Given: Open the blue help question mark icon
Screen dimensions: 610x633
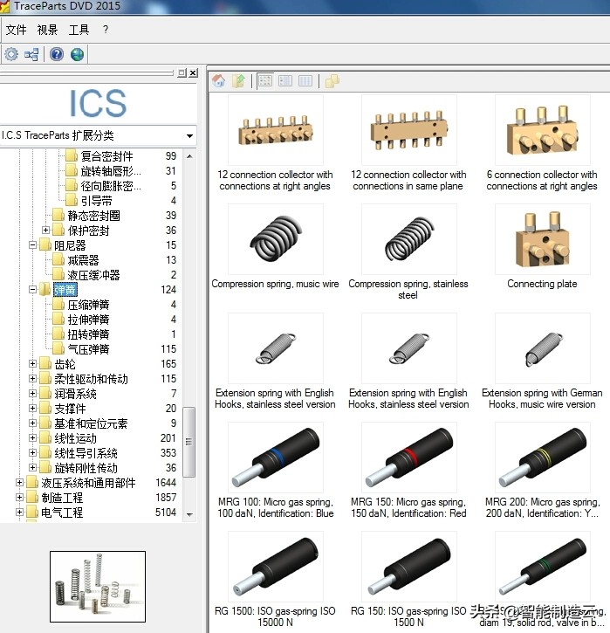Looking at the screenshot, I should click(x=57, y=54).
